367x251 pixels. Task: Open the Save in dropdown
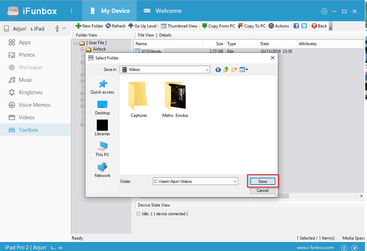[207, 70]
